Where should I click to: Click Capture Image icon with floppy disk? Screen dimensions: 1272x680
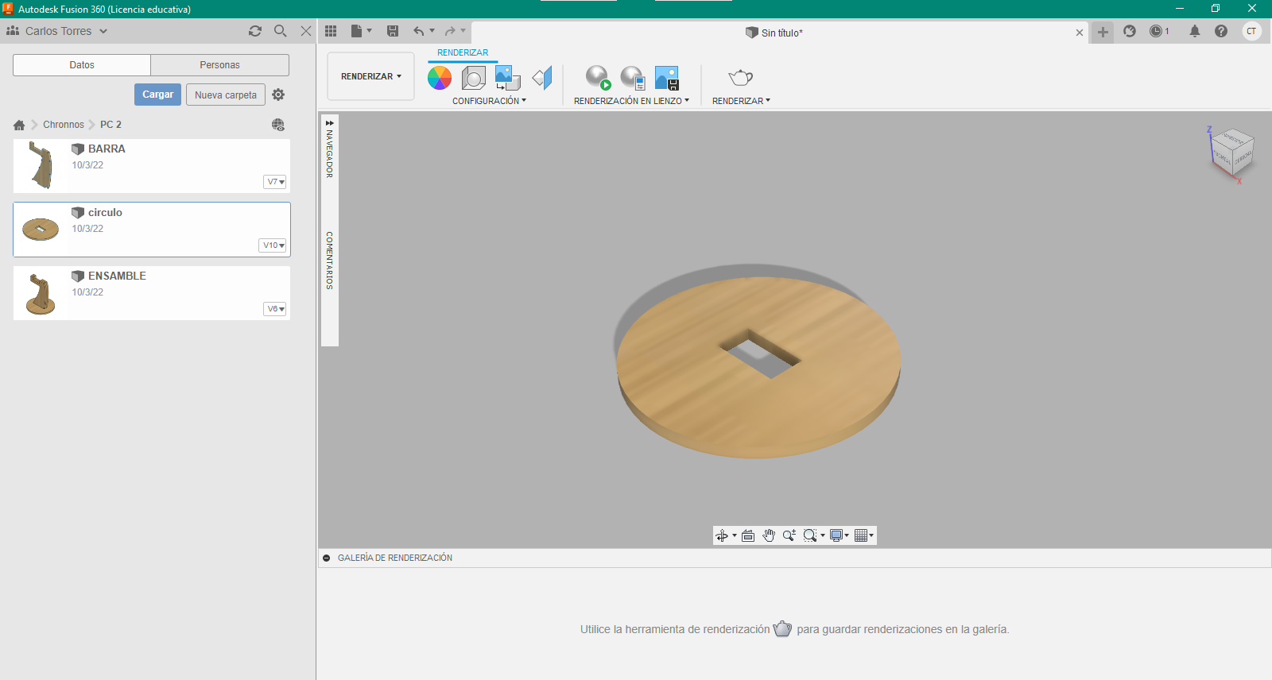(667, 78)
